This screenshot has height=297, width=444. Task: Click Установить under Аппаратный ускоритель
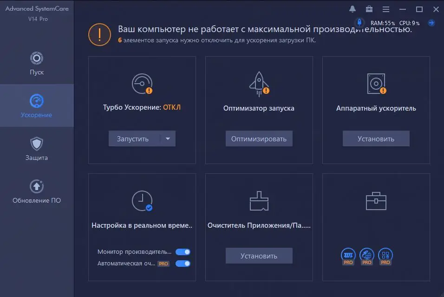(376, 138)
